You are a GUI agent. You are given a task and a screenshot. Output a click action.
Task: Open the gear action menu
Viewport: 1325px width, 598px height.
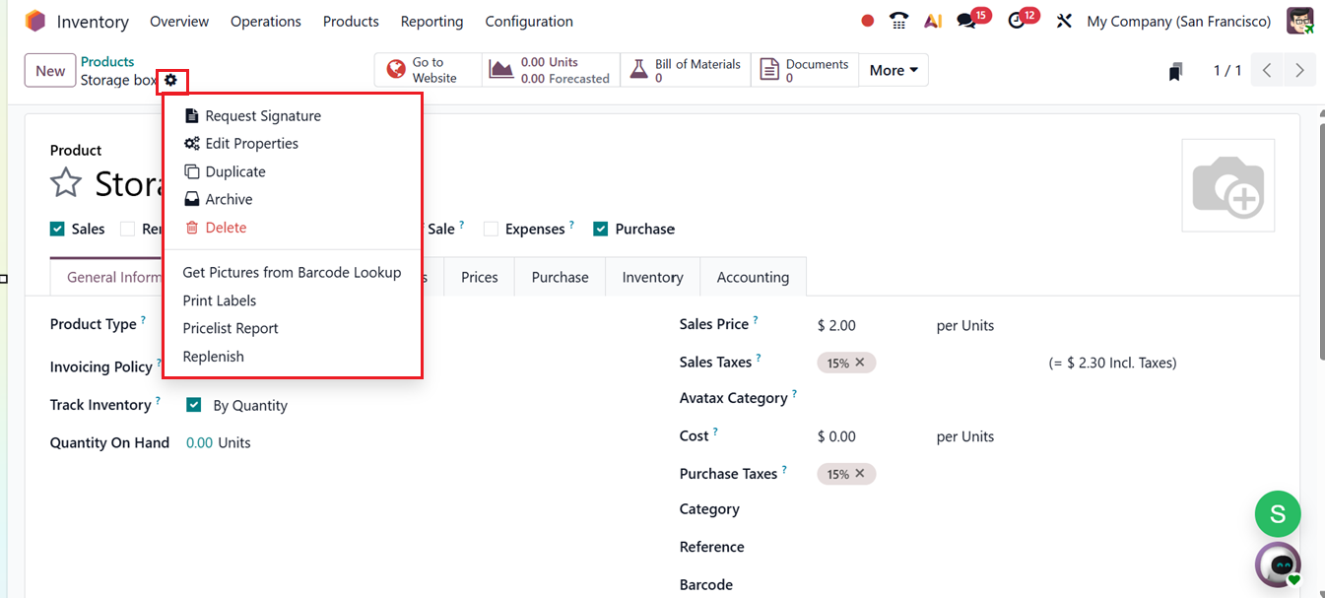[x=171, y=81]
